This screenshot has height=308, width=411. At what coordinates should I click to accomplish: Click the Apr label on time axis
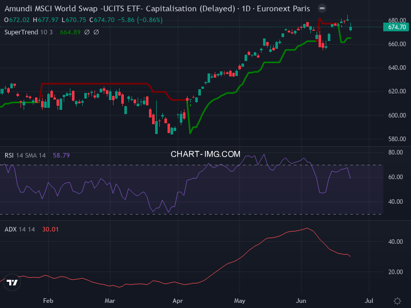click(x=178, y=301)
